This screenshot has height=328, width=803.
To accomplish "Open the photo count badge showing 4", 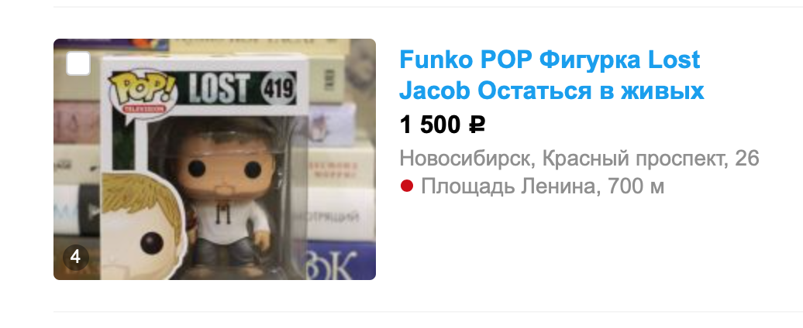I will pyautogui.click(x=76, y=257).
